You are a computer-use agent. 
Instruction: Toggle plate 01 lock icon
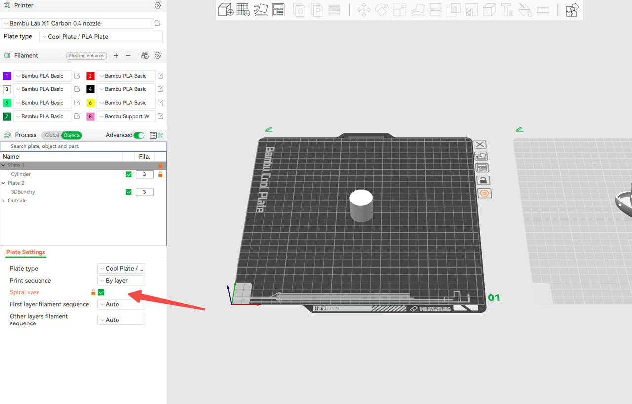click(483, 180)
